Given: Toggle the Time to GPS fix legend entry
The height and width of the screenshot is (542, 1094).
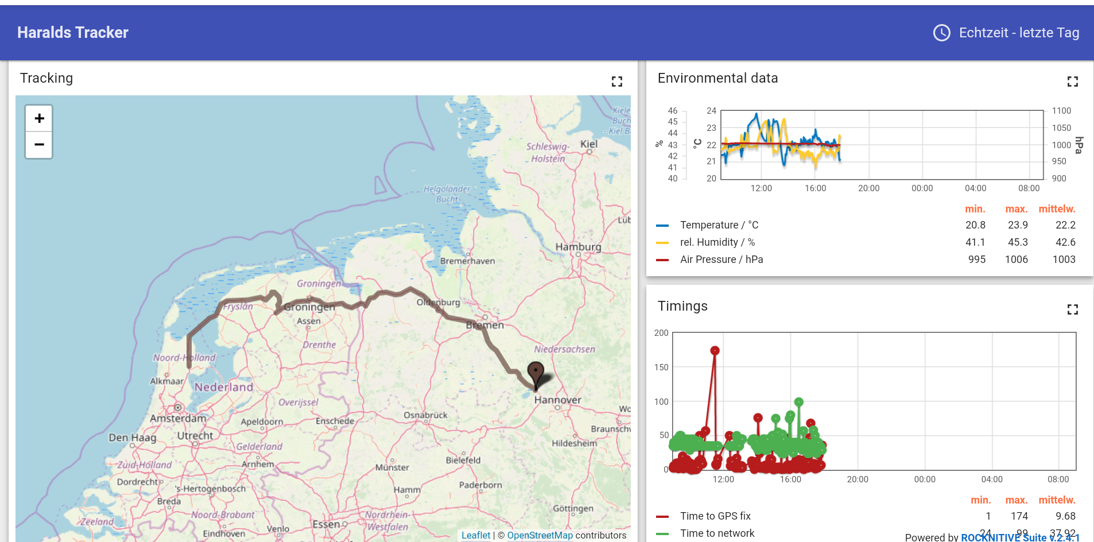Looking at the screenshot, I should (x=715, y=516).
